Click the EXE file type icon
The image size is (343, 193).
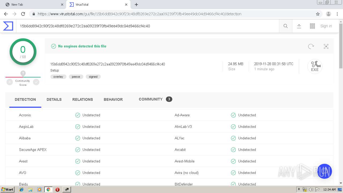(x=315, y=66)
